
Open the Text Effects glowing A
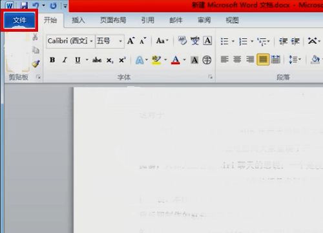[x=140, y=60]
